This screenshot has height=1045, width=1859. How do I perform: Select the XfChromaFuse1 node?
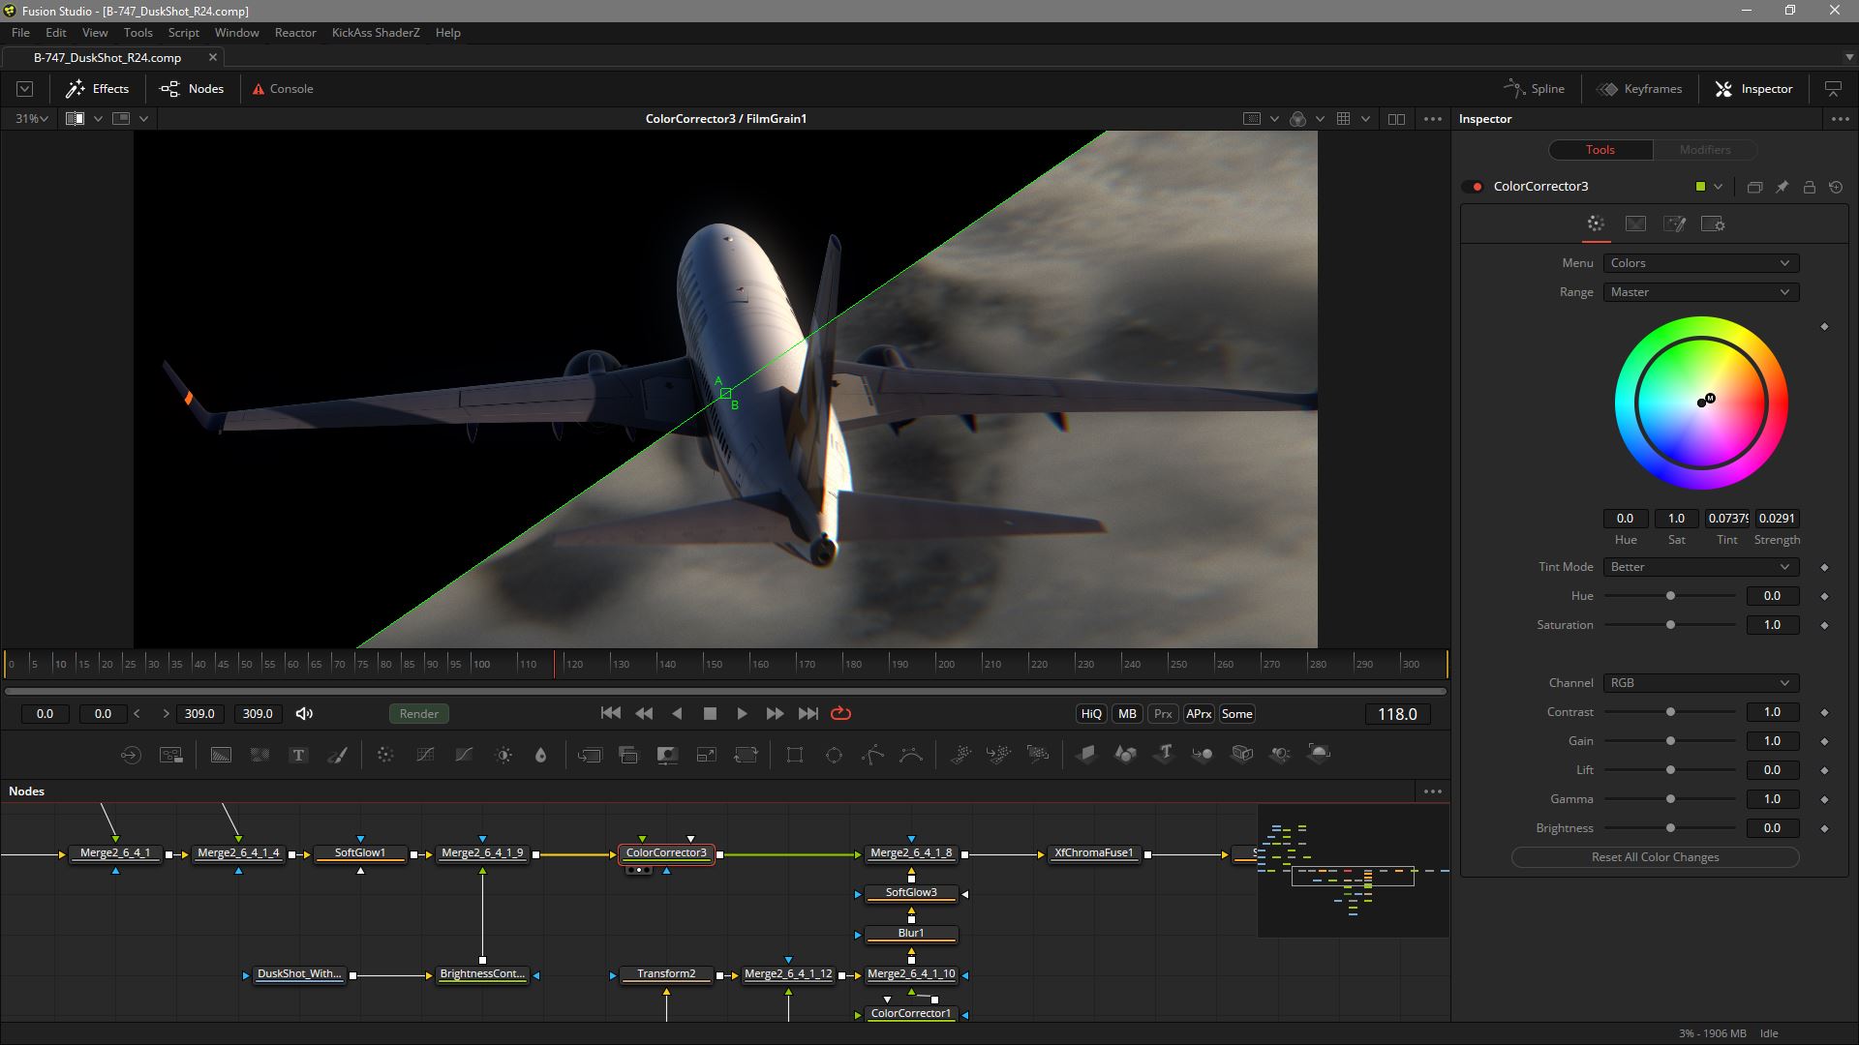tap(1093, 853)
